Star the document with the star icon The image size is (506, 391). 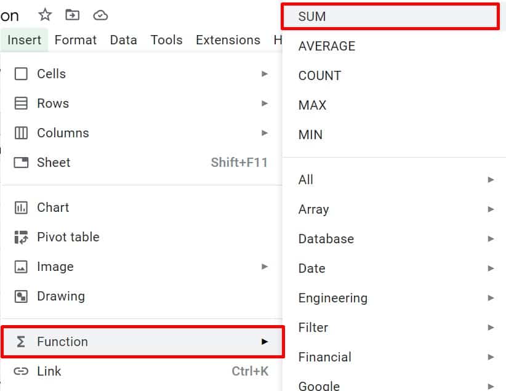[45, 15]
